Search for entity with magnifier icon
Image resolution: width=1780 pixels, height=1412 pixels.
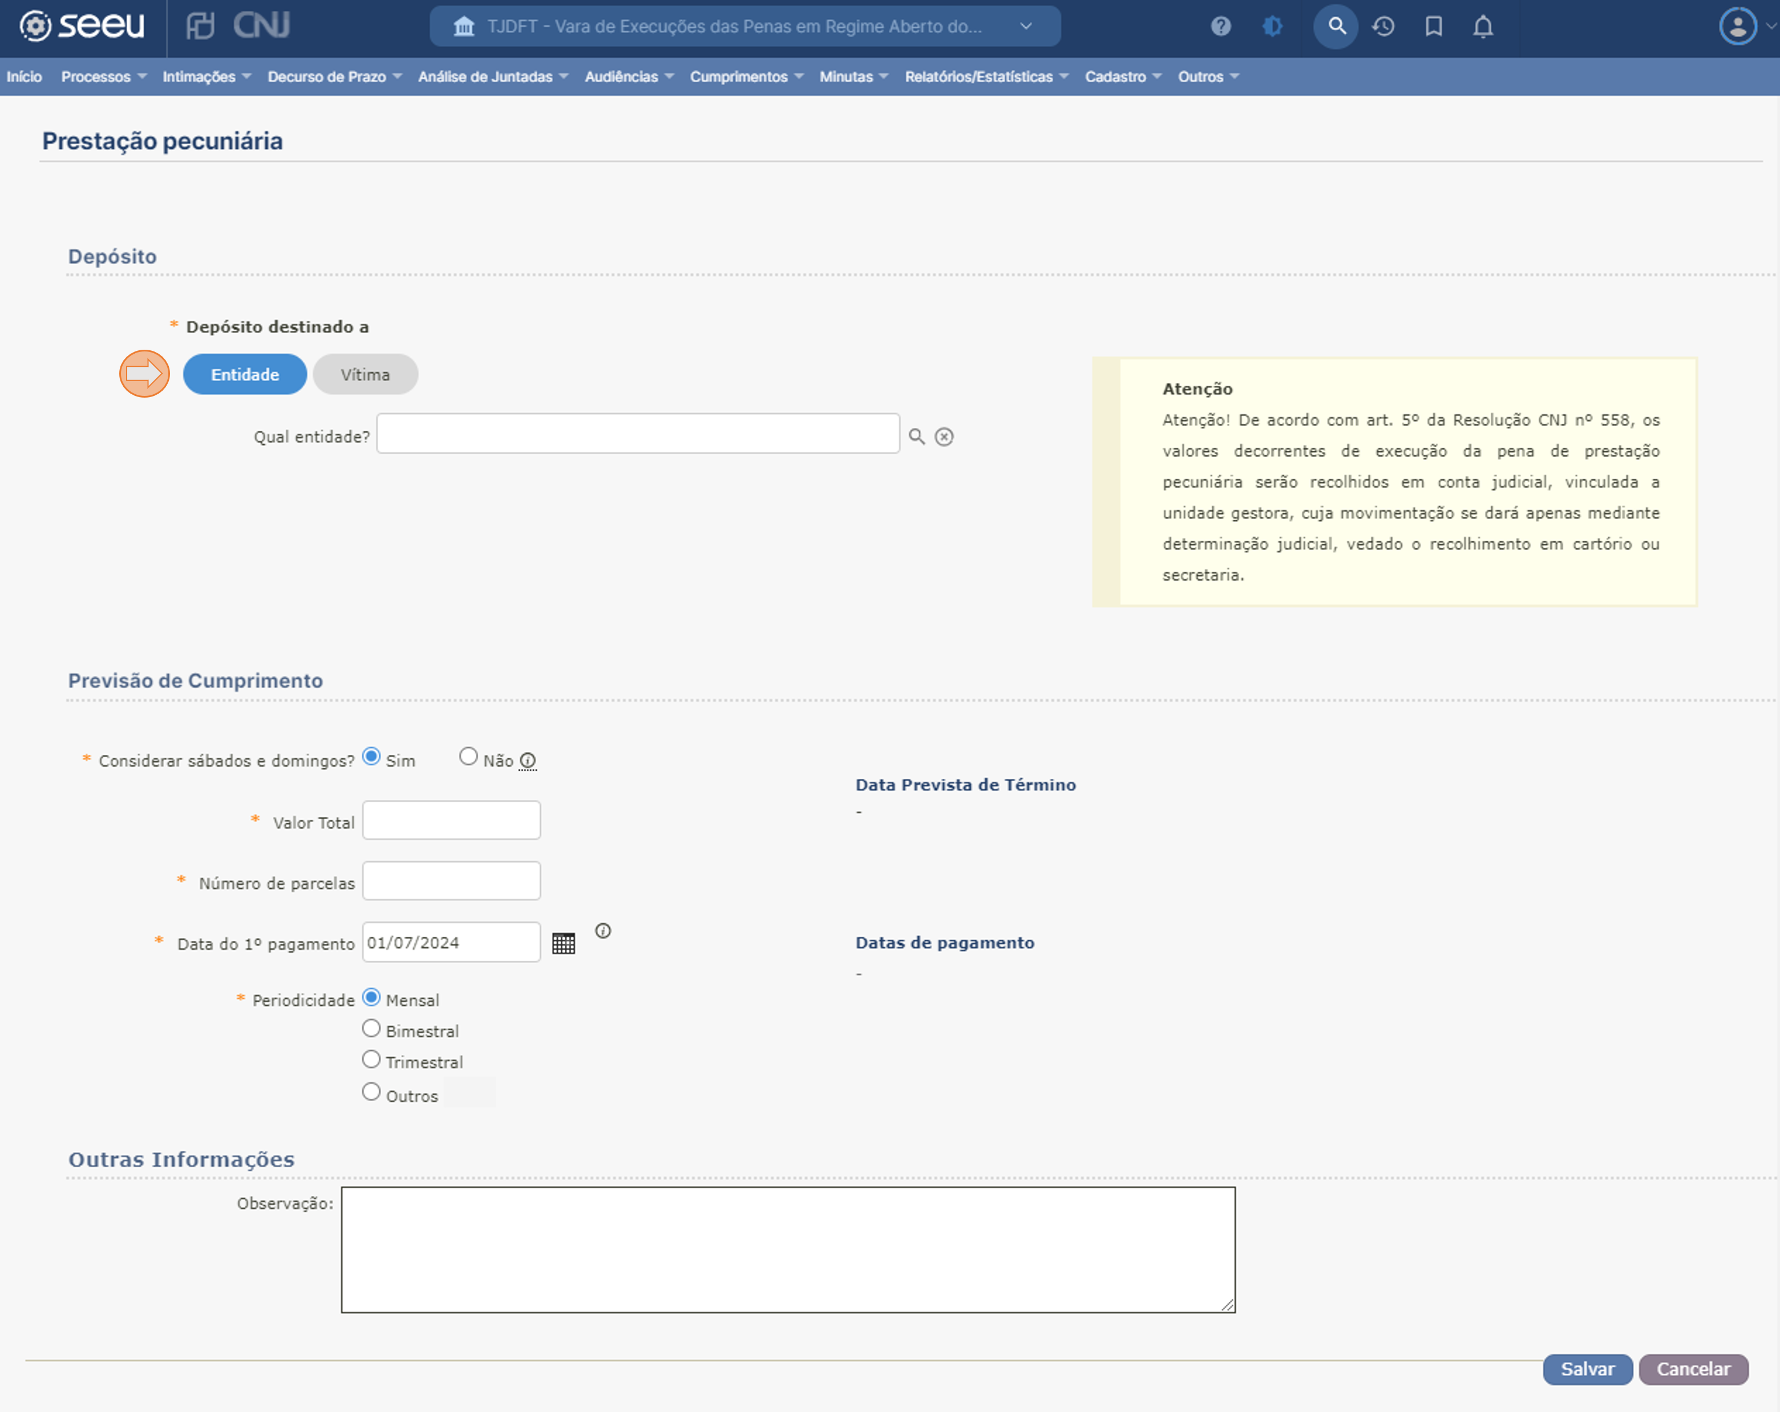tap(916, 436)
